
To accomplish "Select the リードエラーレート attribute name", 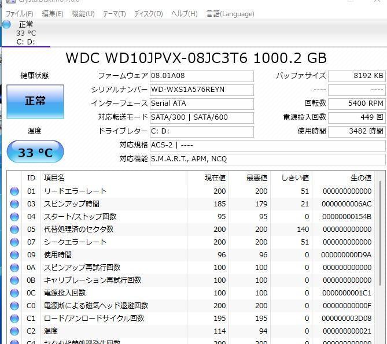I will pyautogui.click(x=75, y=191).
